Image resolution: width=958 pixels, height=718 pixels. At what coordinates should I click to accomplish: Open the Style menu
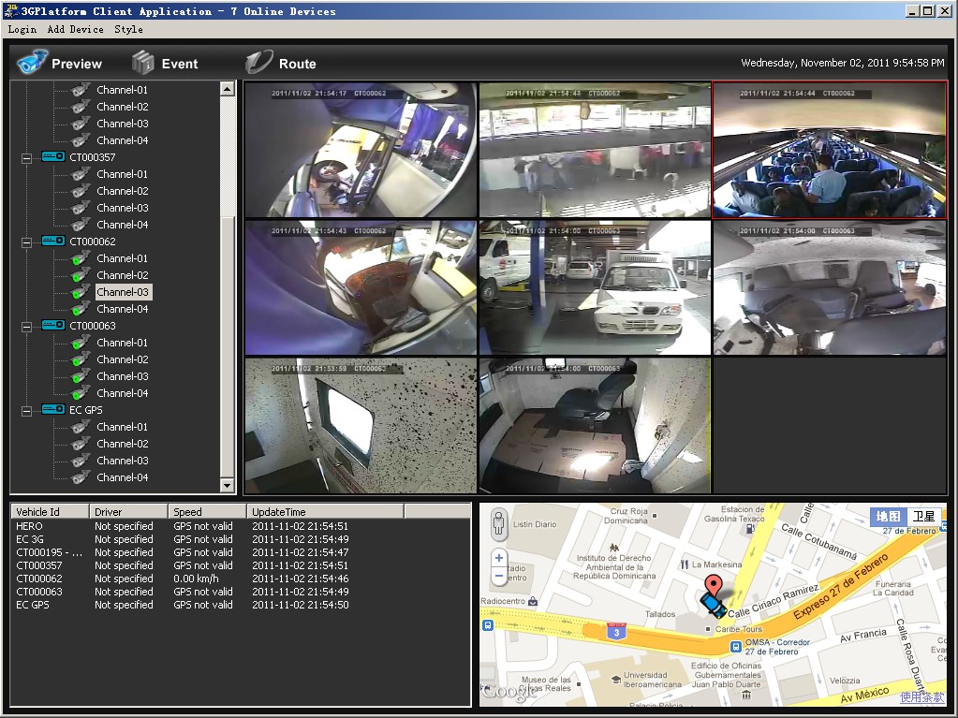click(128, 29)
